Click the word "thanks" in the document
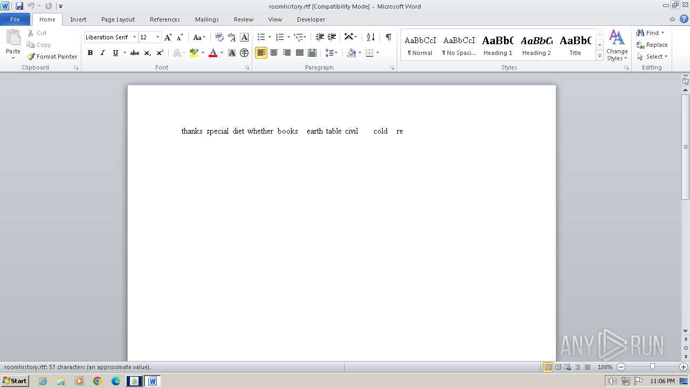 tap(192, 131)
